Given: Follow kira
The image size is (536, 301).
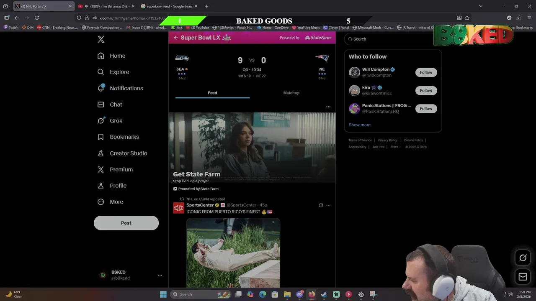Looking at the screenshot, I should (x=426, y=90).
